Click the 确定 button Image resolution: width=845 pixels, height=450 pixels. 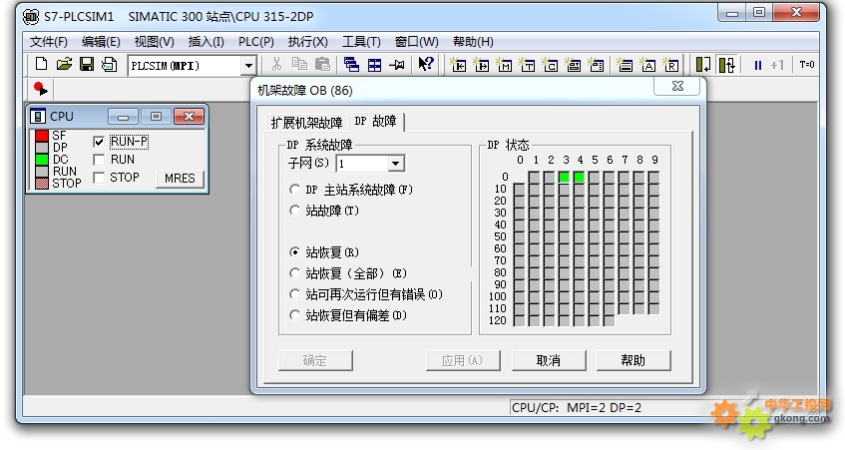click(x=315, y=360)
